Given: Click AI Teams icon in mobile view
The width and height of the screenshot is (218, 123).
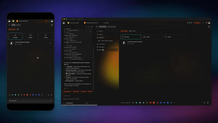Looking at the screenshot, I should pyautogui.click(x=18, y=30).
